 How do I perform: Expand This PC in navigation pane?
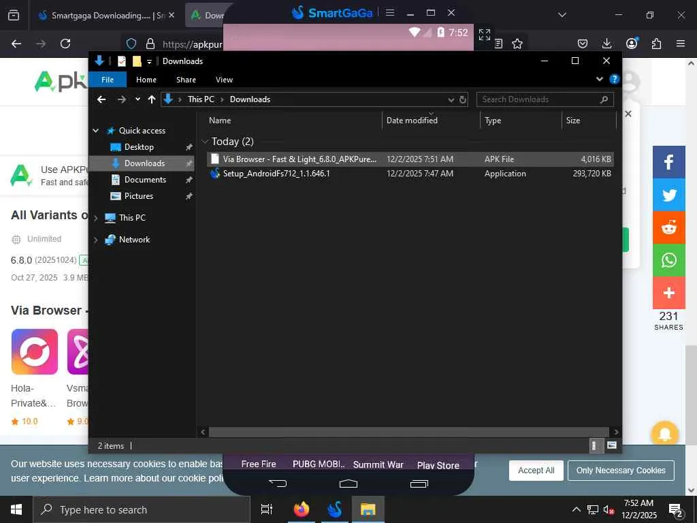click(95, 218)
